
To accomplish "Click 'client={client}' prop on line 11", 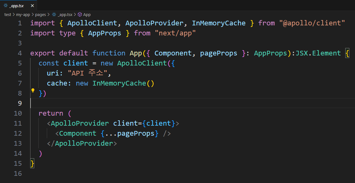I will click(144, 123).
